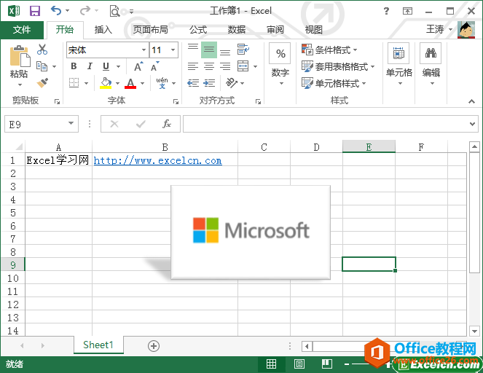Image resolution: width=483 pixels, height=373 pixels.
Task: Switch to Normal view in status bar
Action: (x=271, y=364)
